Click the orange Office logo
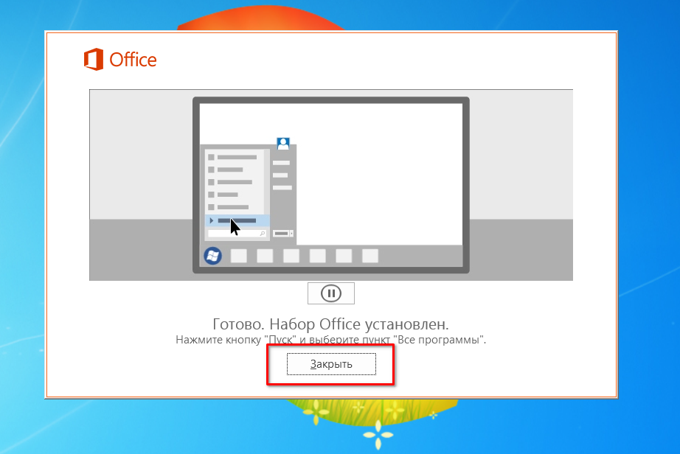The image size is (680, 454). pos(93,59)
